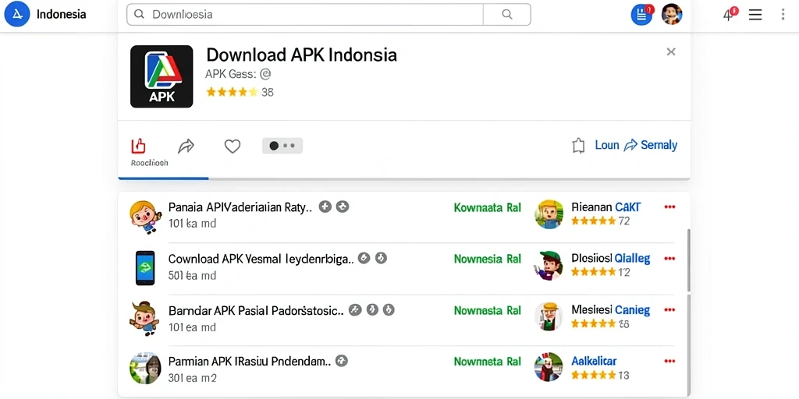Close the Download APK Indonsia card
799x399 pixels.
point(671,51)
